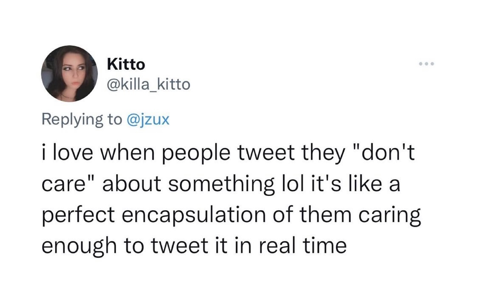
Task: Click the word 'perfect' starting the third line
Action: click(x=78, y=215)
